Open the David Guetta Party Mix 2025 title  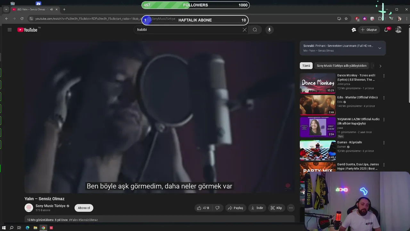click(x=358, y=167)
